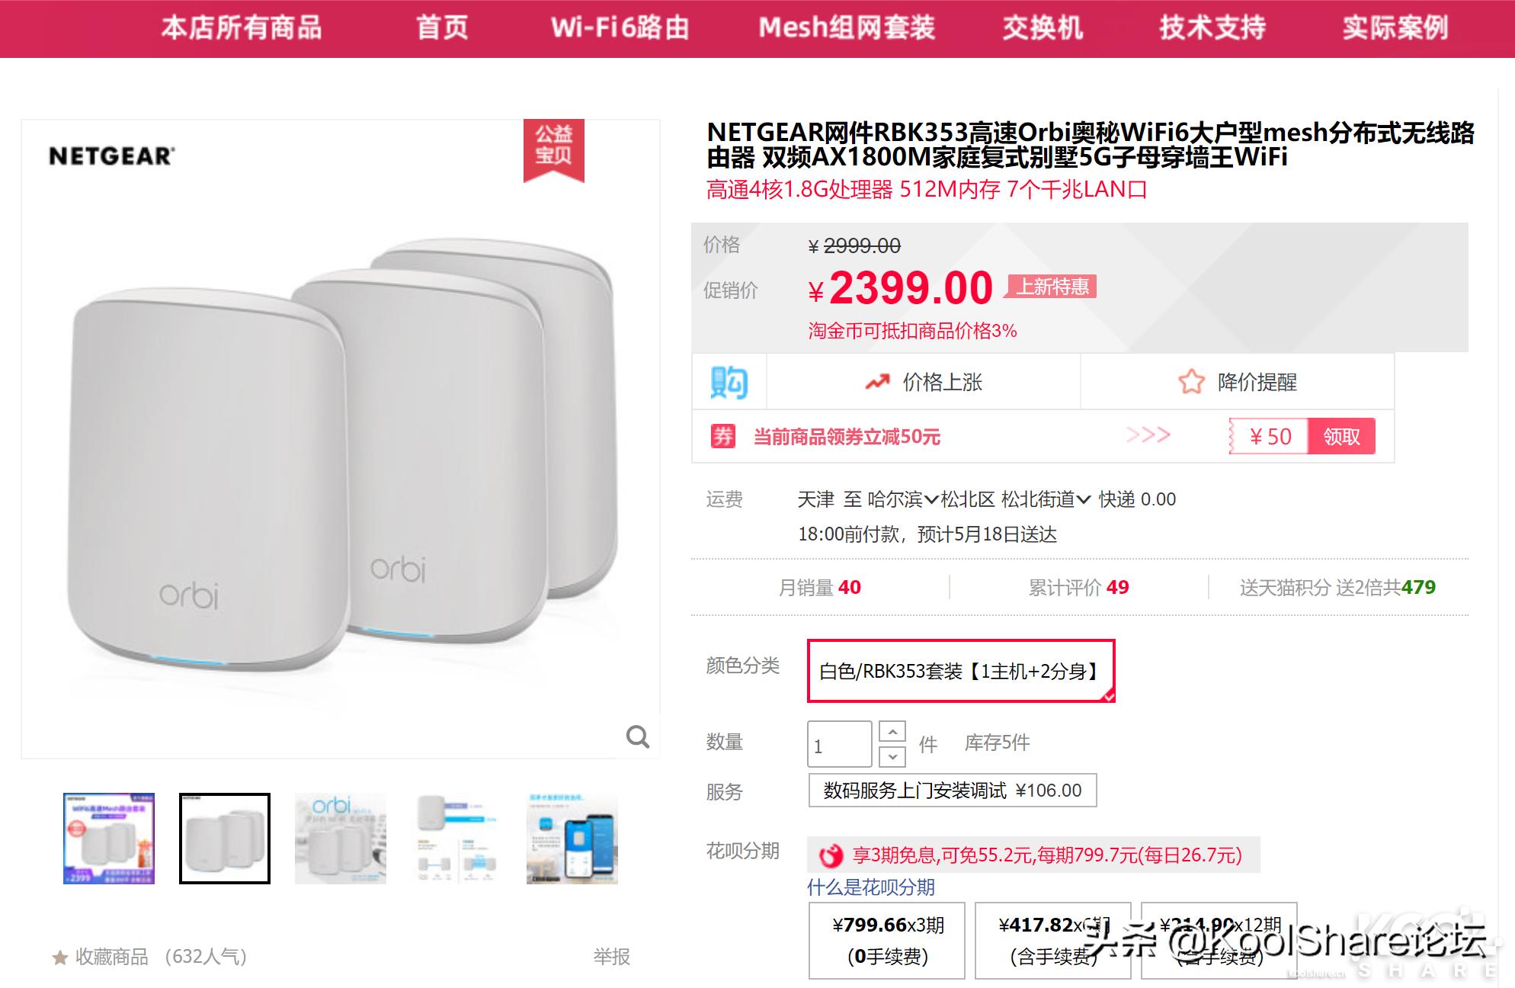Click the 收藏商品 star icon
The image size is (1515, 988).
click(x=59, y=959)
